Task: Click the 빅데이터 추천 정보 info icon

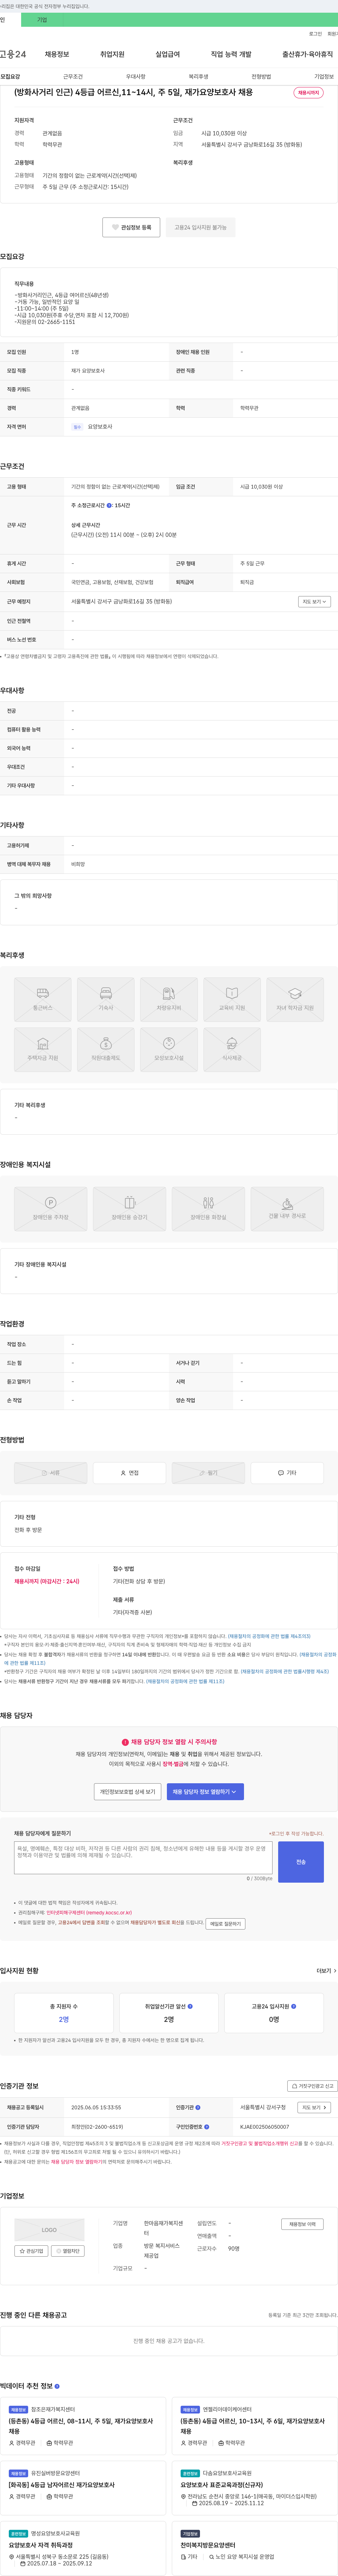Action: click(x=57, y=2386)
